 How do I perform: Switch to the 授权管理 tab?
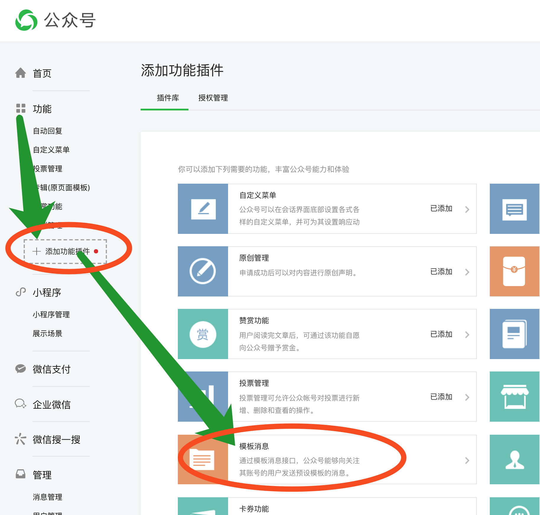(x=213, y=98)
